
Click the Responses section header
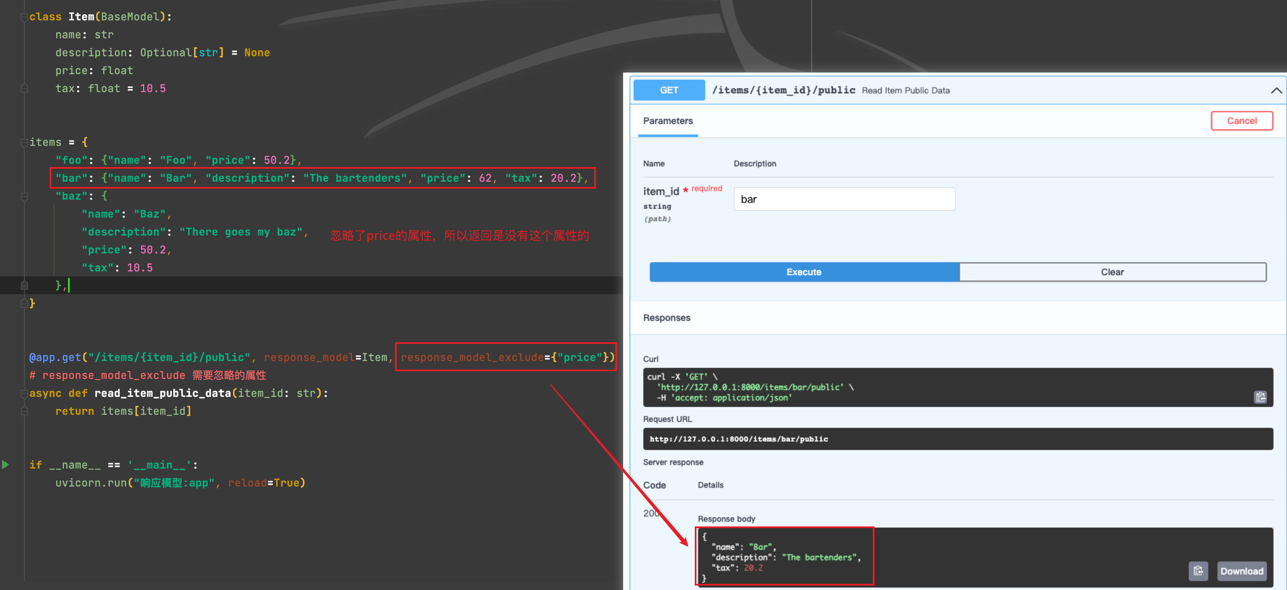pos(666,318)
